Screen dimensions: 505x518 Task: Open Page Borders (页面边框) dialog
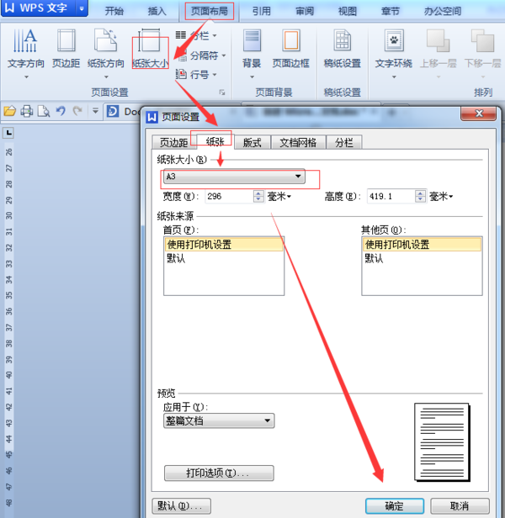point(290,49)
